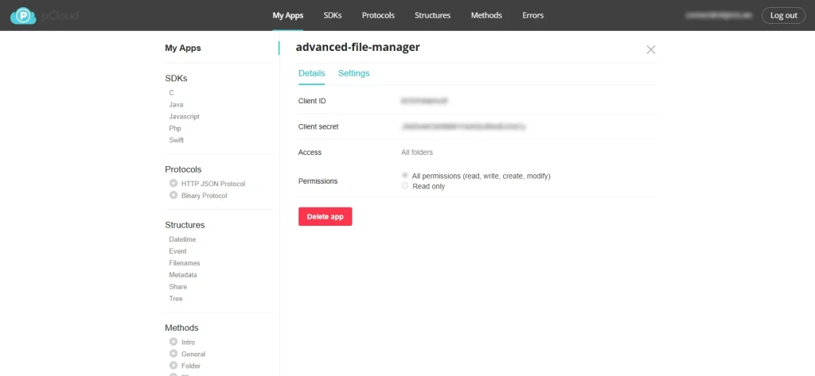
Task: Click the 'Client secret' label
Action: [x=318, y=126]
